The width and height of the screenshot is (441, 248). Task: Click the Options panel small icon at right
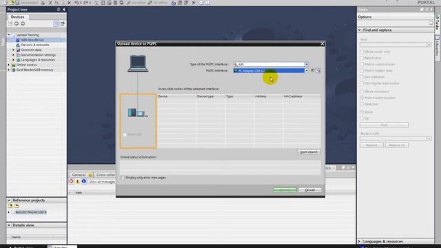431,23
